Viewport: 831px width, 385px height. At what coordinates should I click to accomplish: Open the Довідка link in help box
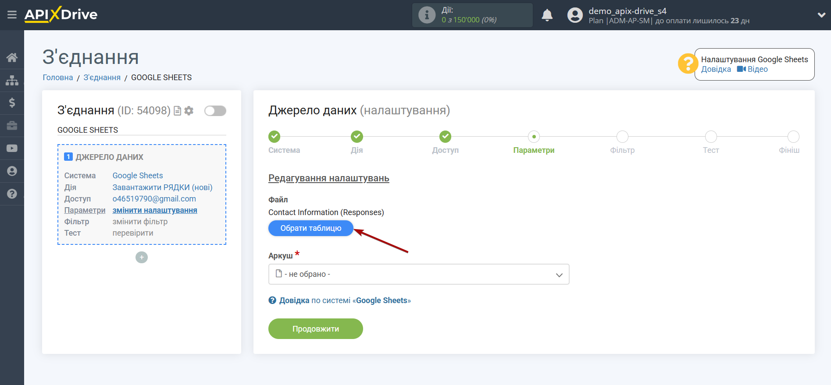tap(716, 69)
